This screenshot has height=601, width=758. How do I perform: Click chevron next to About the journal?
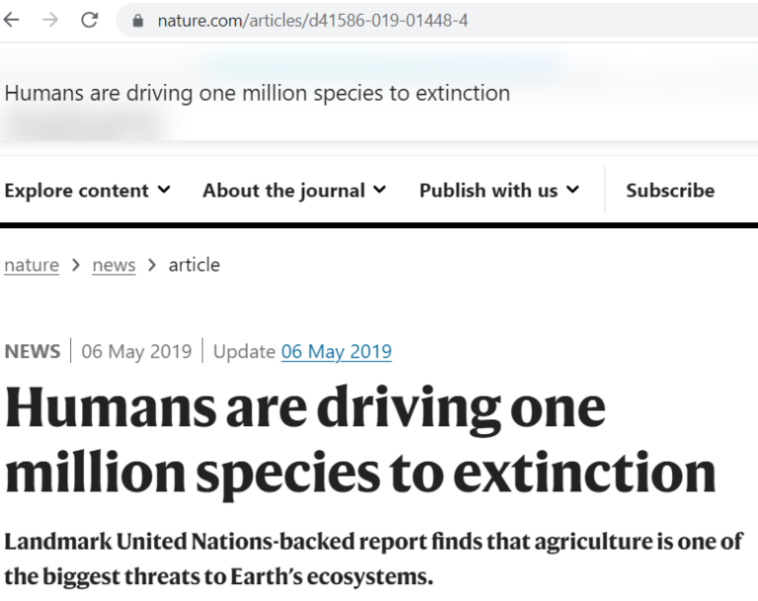click(380, 189)
